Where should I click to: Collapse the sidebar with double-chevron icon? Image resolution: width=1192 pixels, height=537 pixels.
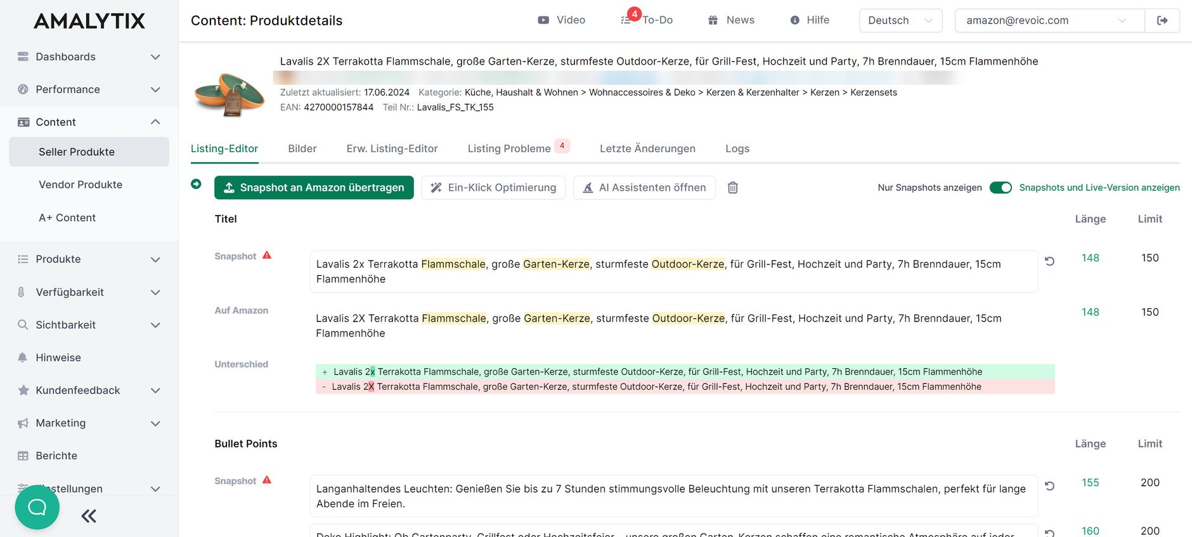click(x=89, y=516)
